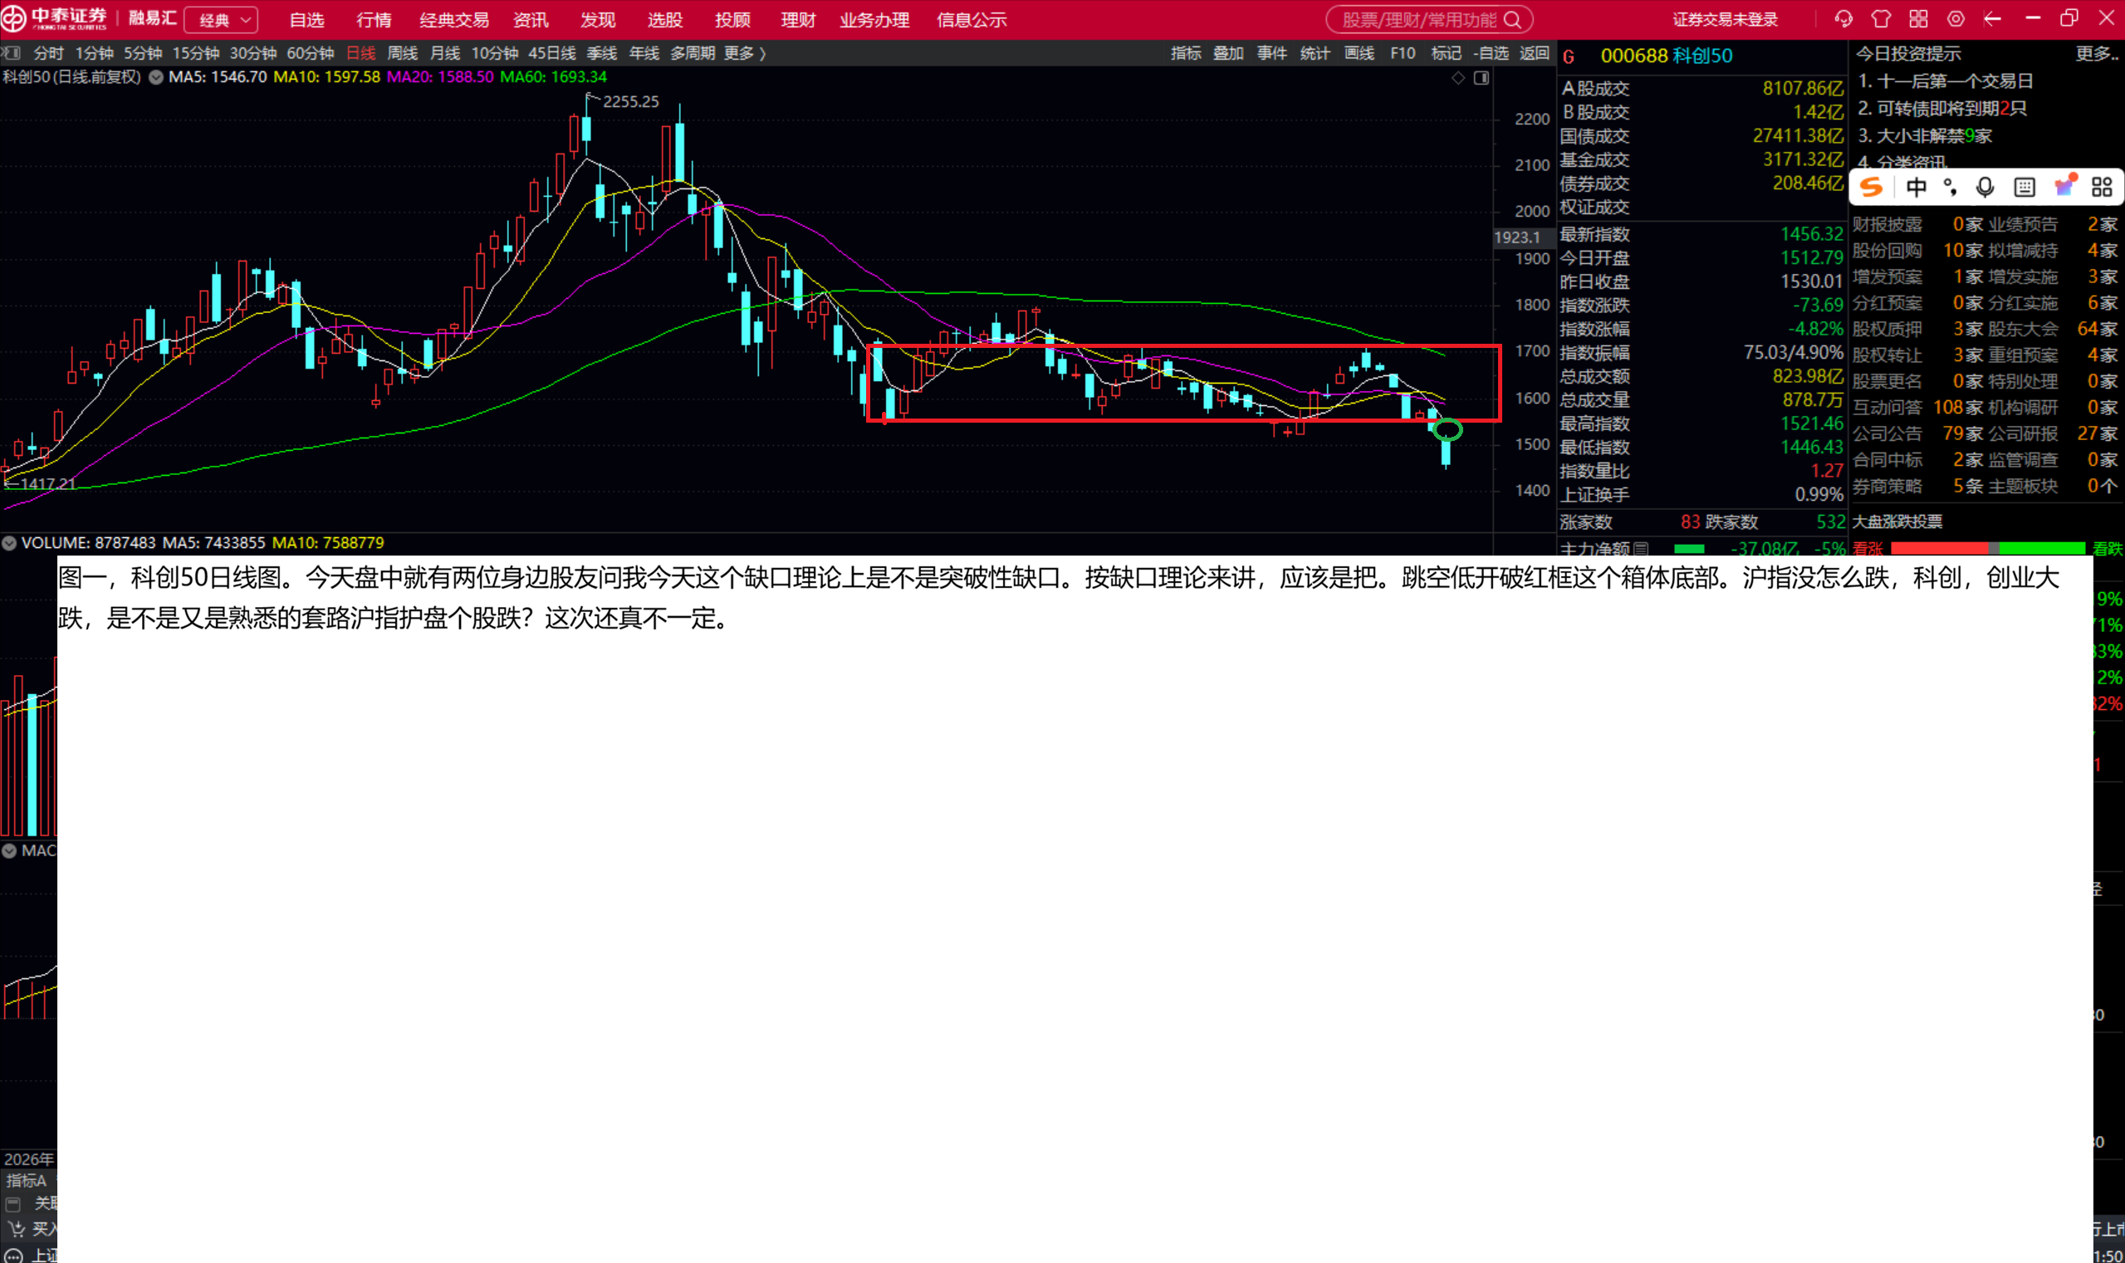This screenshot has height=1263, width=2125.
Task: Click the diamond icon above the chart
Action: (x=1458, y=78)
